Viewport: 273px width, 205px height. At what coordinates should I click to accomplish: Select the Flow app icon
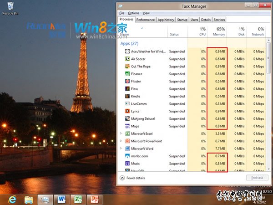coord(127,89)
